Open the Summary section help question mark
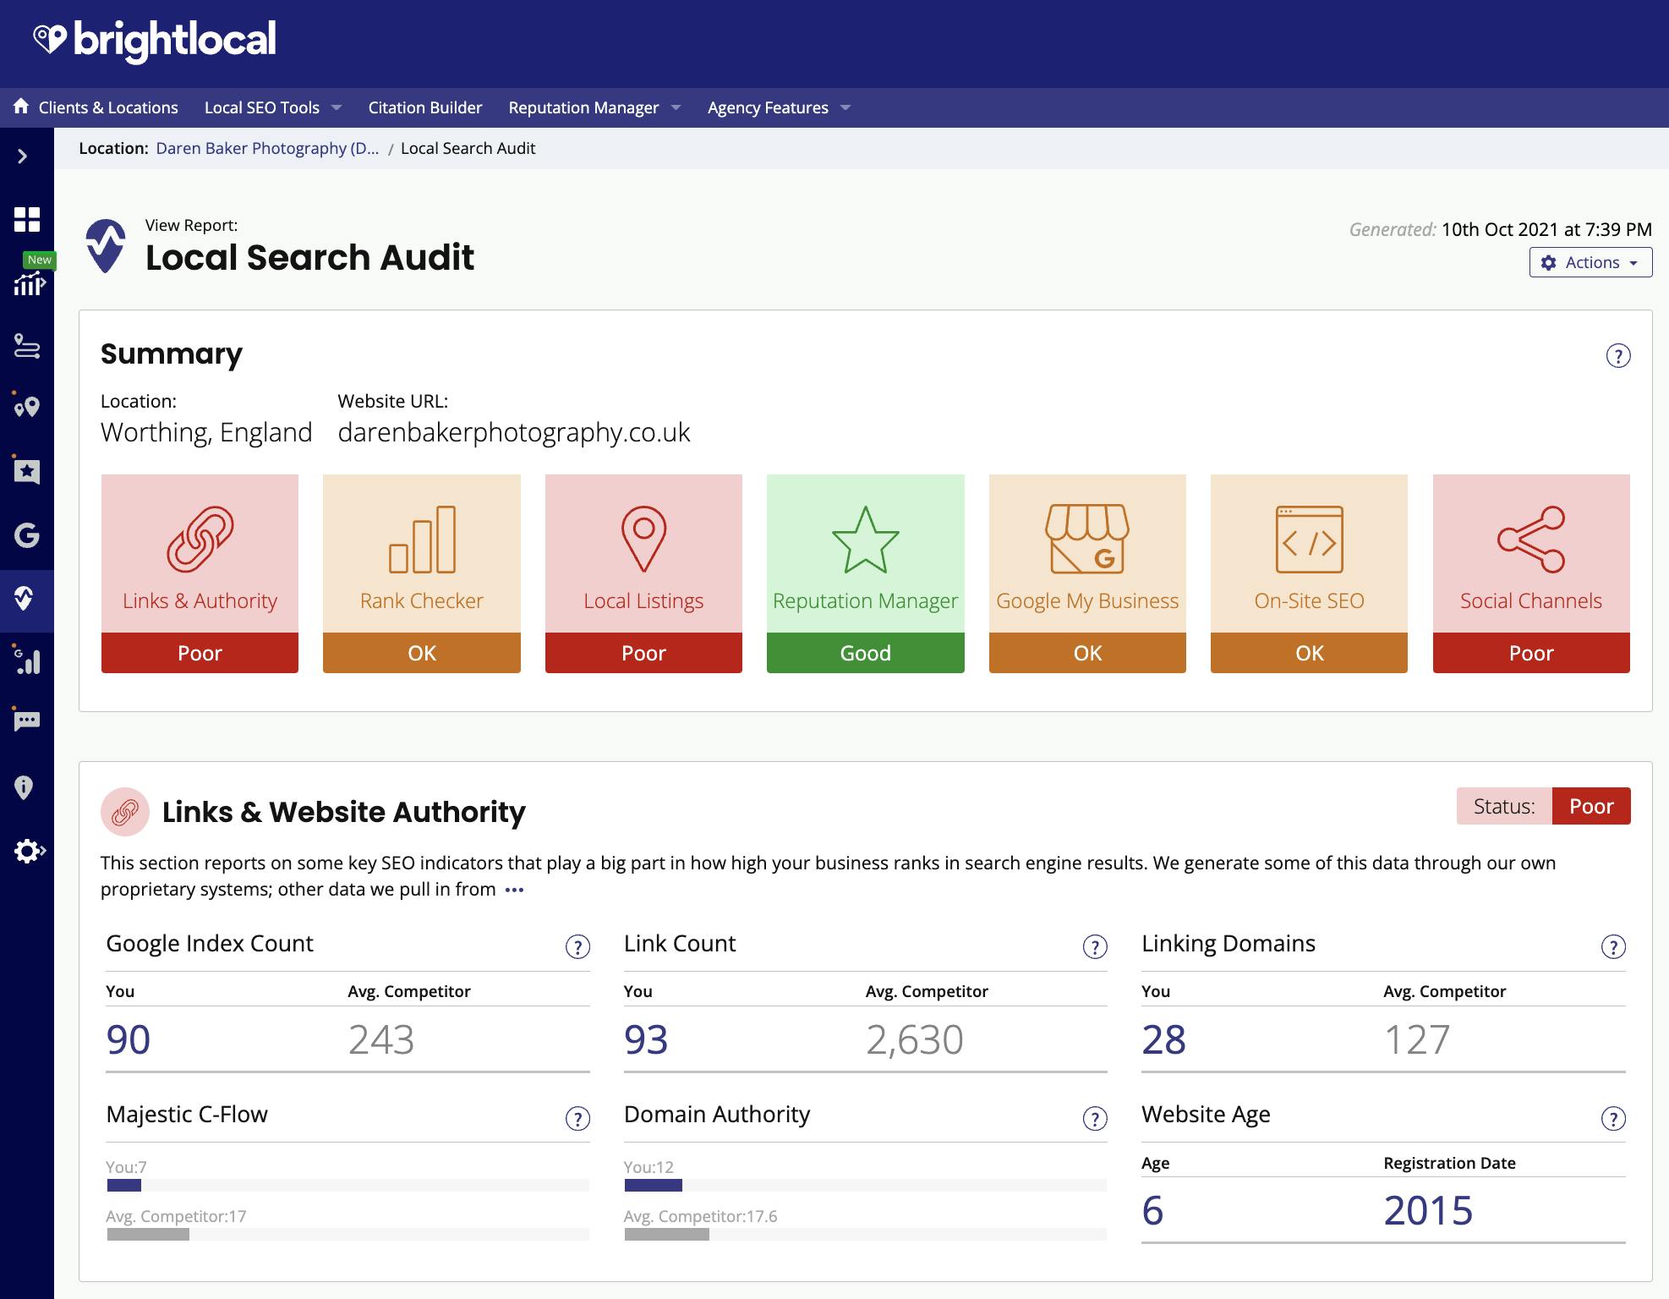 pos(1620,356)
